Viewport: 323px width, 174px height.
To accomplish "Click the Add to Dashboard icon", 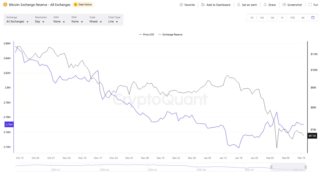I will (203, 5).
